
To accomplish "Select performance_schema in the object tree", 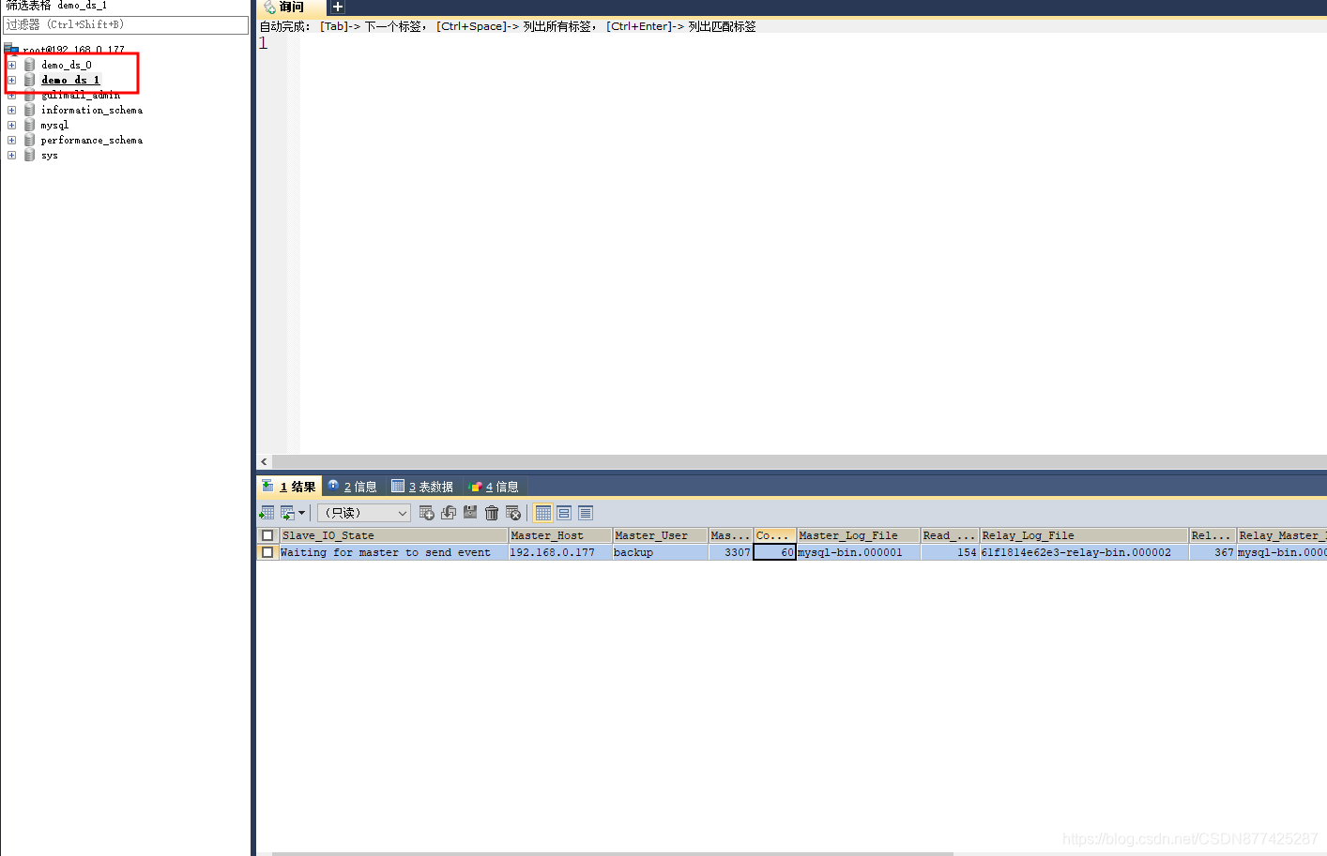I will pyautogui.click(x=92, y=140).
